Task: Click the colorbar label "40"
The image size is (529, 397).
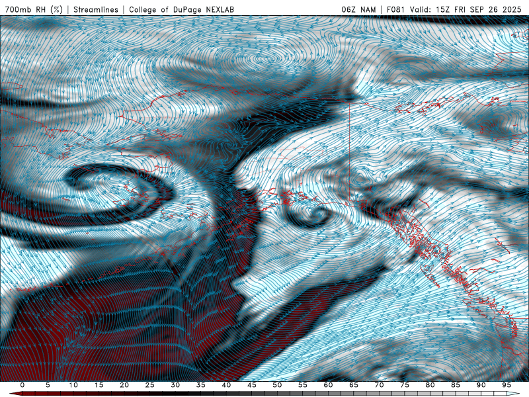Action: coord(226,385)
